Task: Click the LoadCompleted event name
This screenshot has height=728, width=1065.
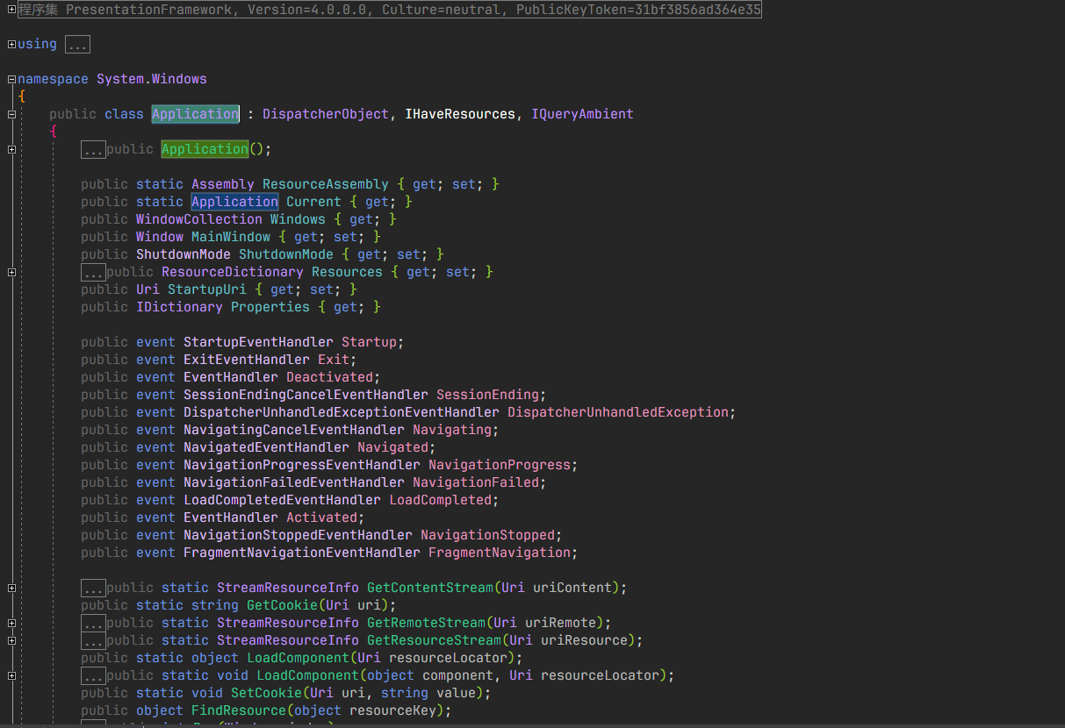Action: pos(440,500)
